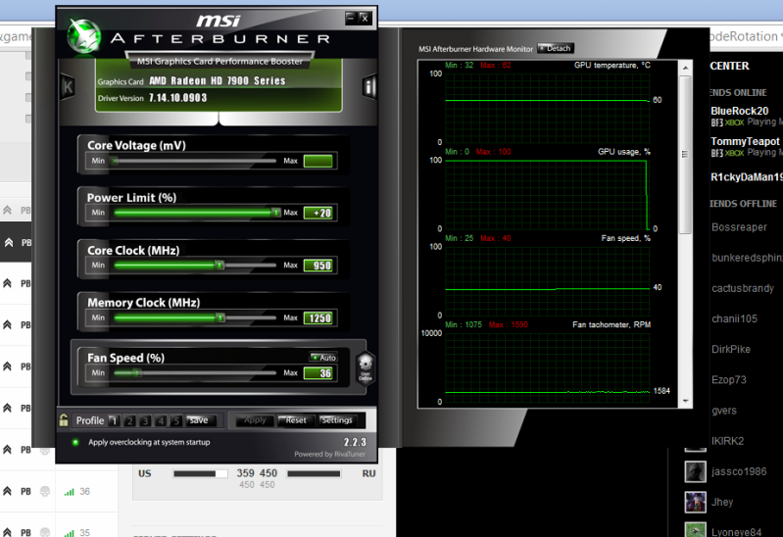Viewport: 783px width, 537px height.
Task: Select profile slot 3
Action: click(145, 420)
